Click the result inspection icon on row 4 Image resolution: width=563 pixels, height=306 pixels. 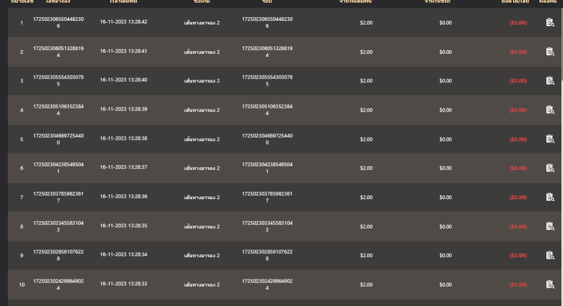click(549, 110)
